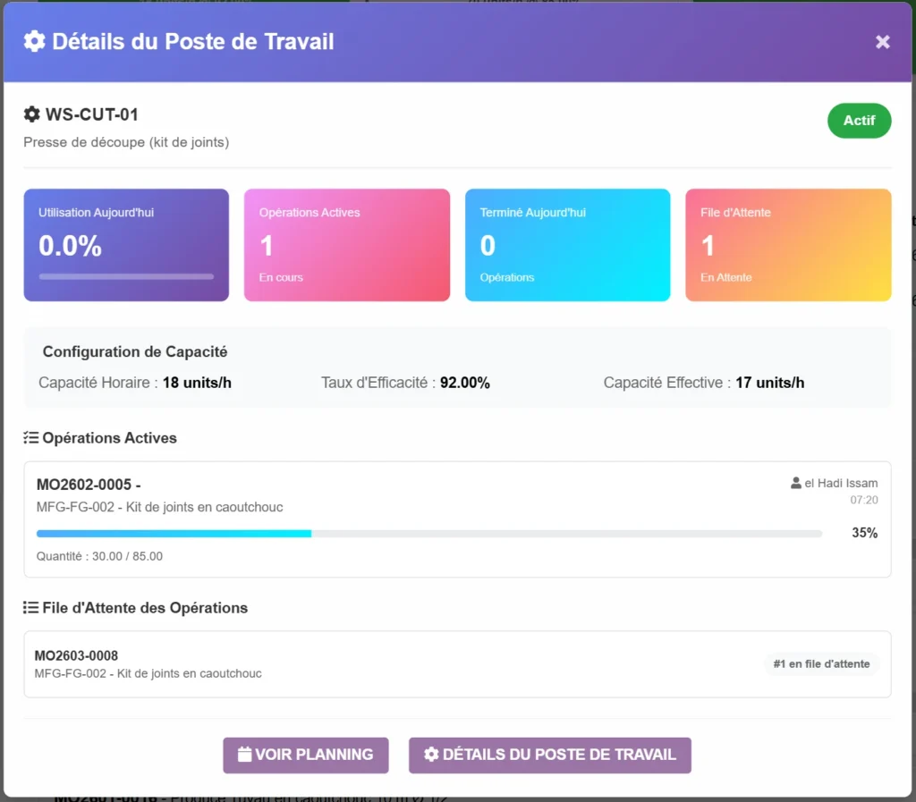This screenshot has width=916, height=802.
Task: Click the #1 en file d'attente badge
Action: point(821,664)
